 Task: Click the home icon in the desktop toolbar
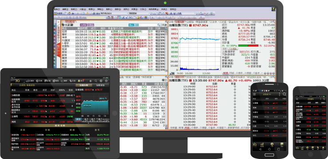[x=69, y=13]
